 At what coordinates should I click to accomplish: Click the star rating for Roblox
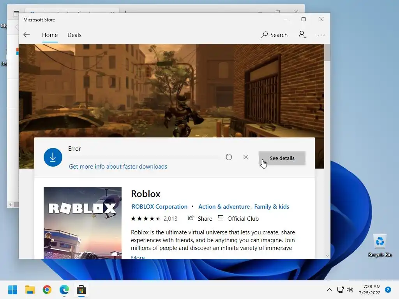pyautogui.click(x=146, y=218)
